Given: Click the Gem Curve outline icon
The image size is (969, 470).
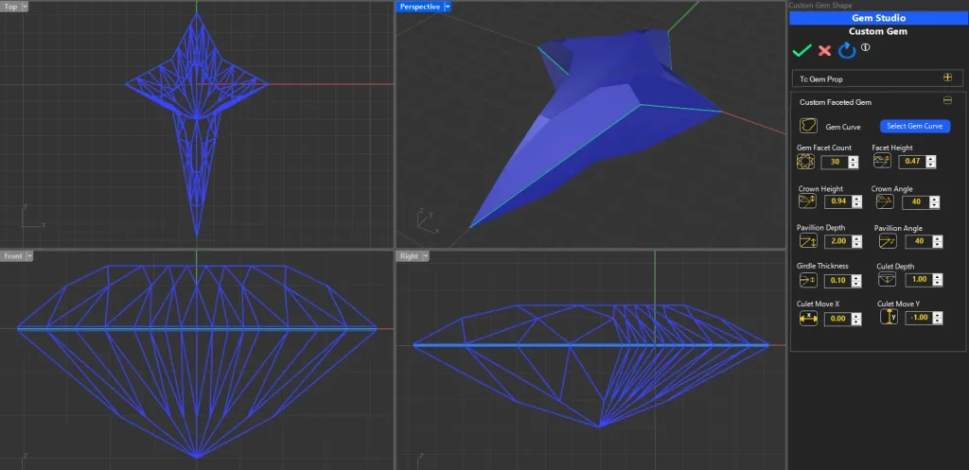Looking at the screenshot, I should (808, 126).
